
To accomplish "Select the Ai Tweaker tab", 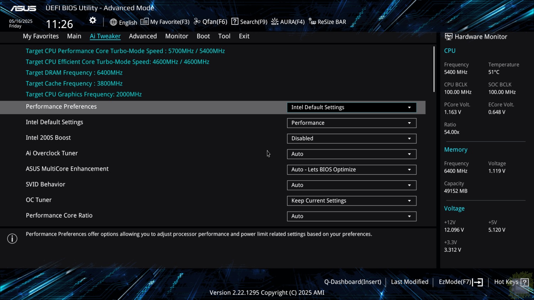I will coord(105,36).
